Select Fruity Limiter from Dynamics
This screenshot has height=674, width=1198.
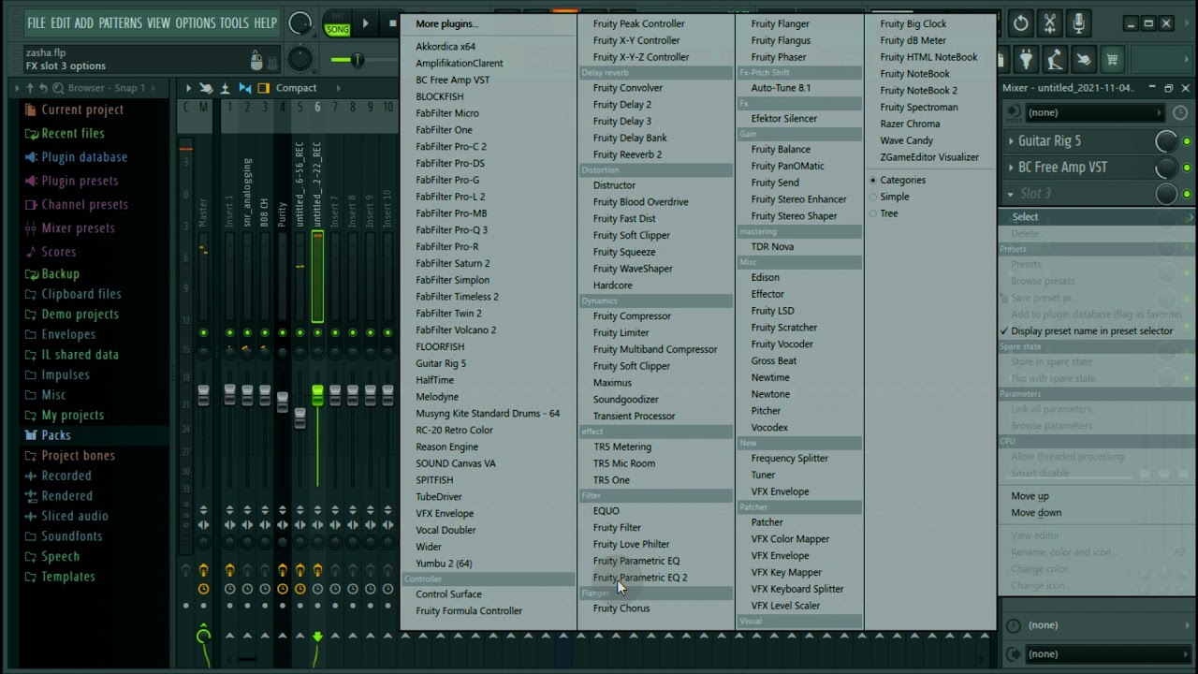pyautogui.click(x=621, y=333)
